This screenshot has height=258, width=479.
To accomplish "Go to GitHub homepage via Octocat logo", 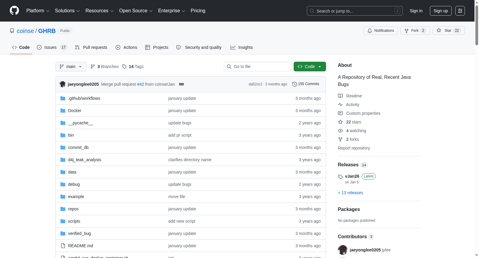I will tap(14, 10).
